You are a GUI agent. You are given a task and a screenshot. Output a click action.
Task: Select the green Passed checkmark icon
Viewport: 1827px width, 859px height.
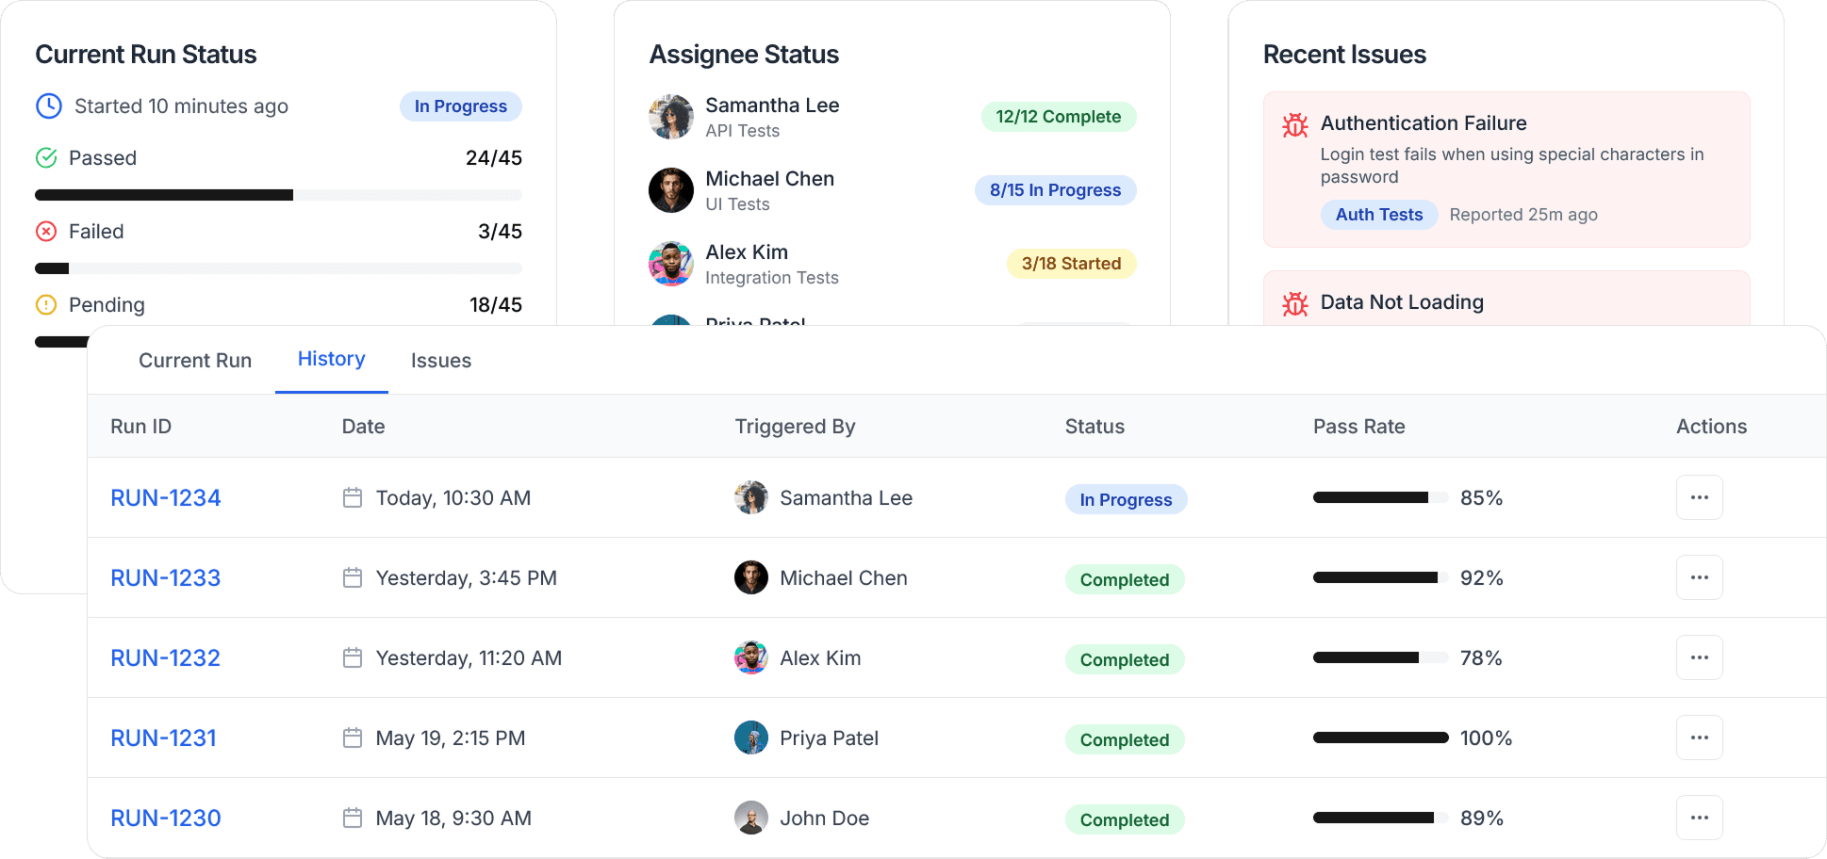coord(47,157)
